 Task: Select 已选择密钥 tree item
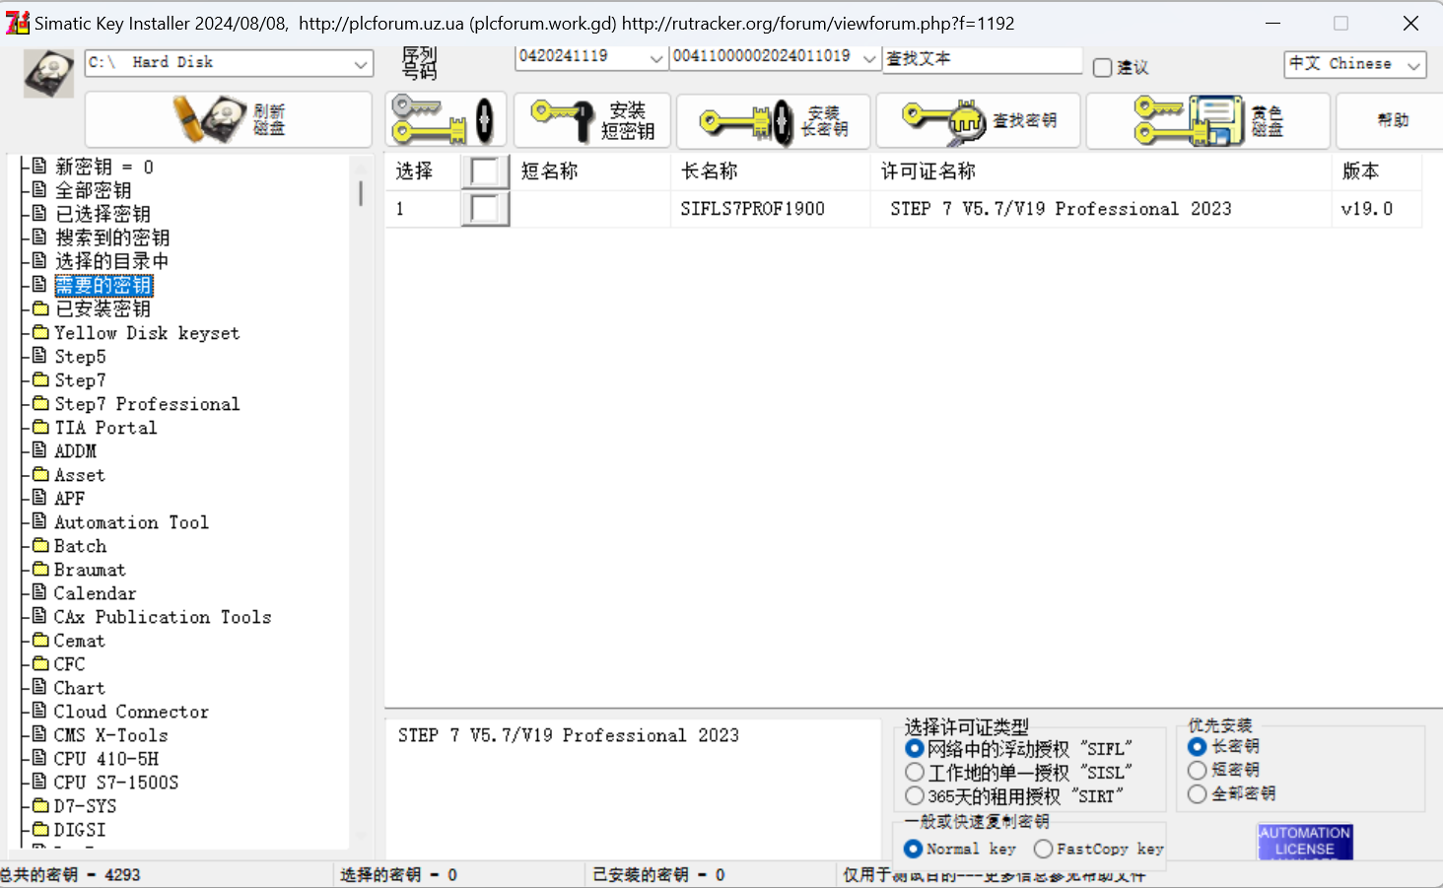(103, 215)
